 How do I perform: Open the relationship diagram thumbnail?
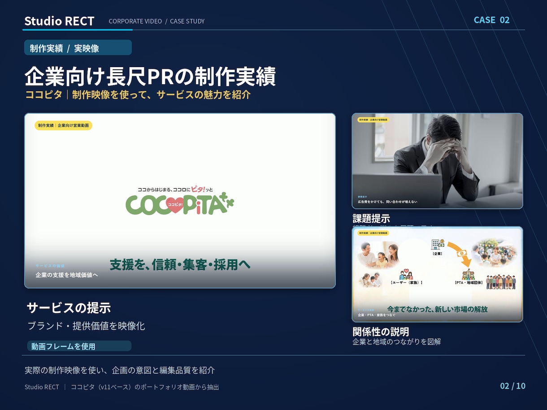point(437,274)
